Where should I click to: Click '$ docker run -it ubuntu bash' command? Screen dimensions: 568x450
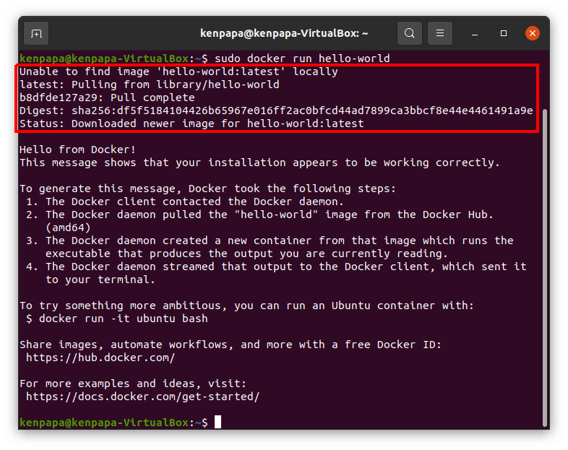[116, 319]
